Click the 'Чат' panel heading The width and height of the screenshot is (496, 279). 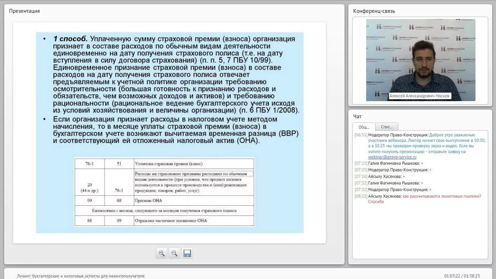click(357, 116)
